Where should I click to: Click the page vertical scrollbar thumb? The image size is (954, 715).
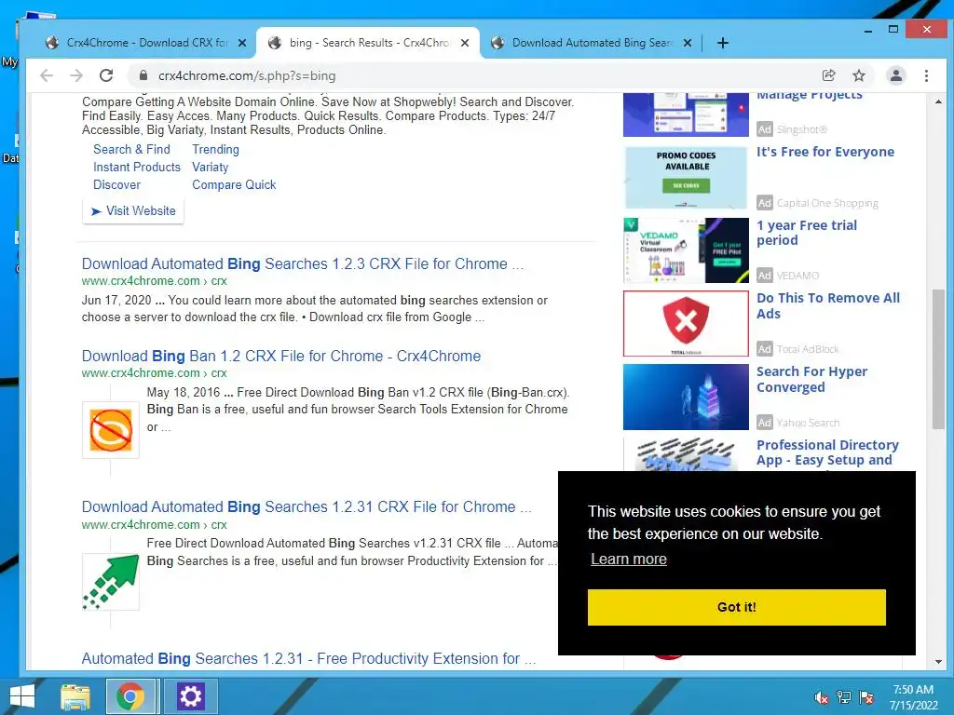pos(938,358)
